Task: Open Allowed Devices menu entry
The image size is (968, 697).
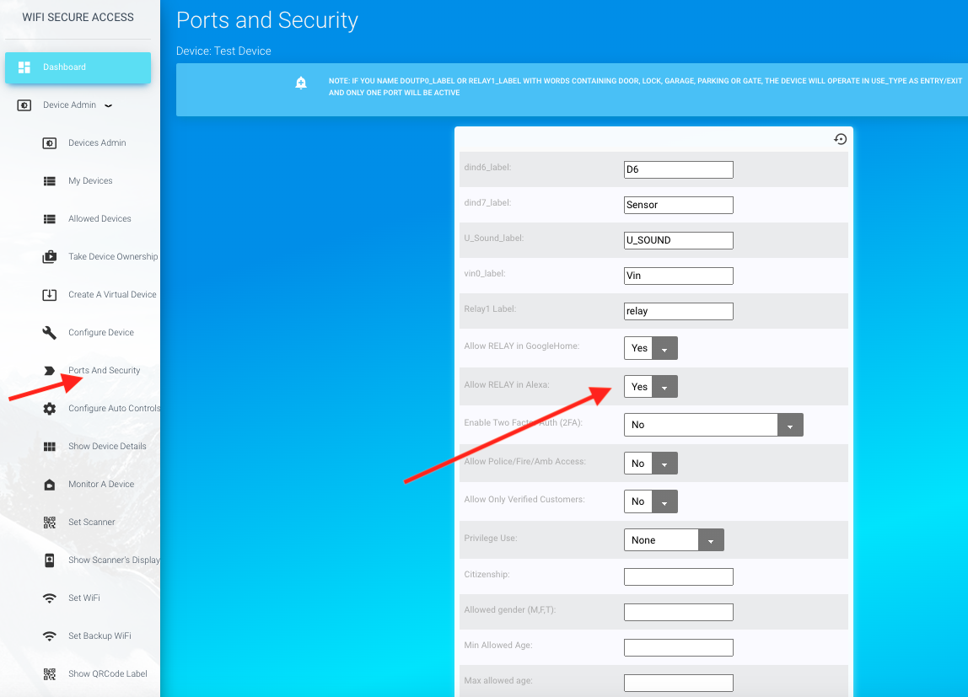Action: [99, 219]
